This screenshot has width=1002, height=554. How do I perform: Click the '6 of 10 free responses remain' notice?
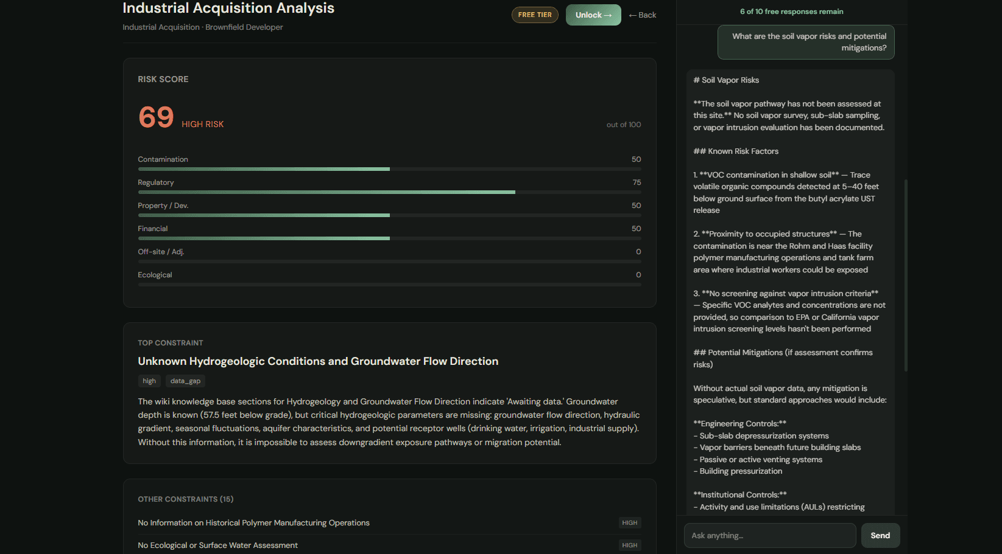click(792, 12)
